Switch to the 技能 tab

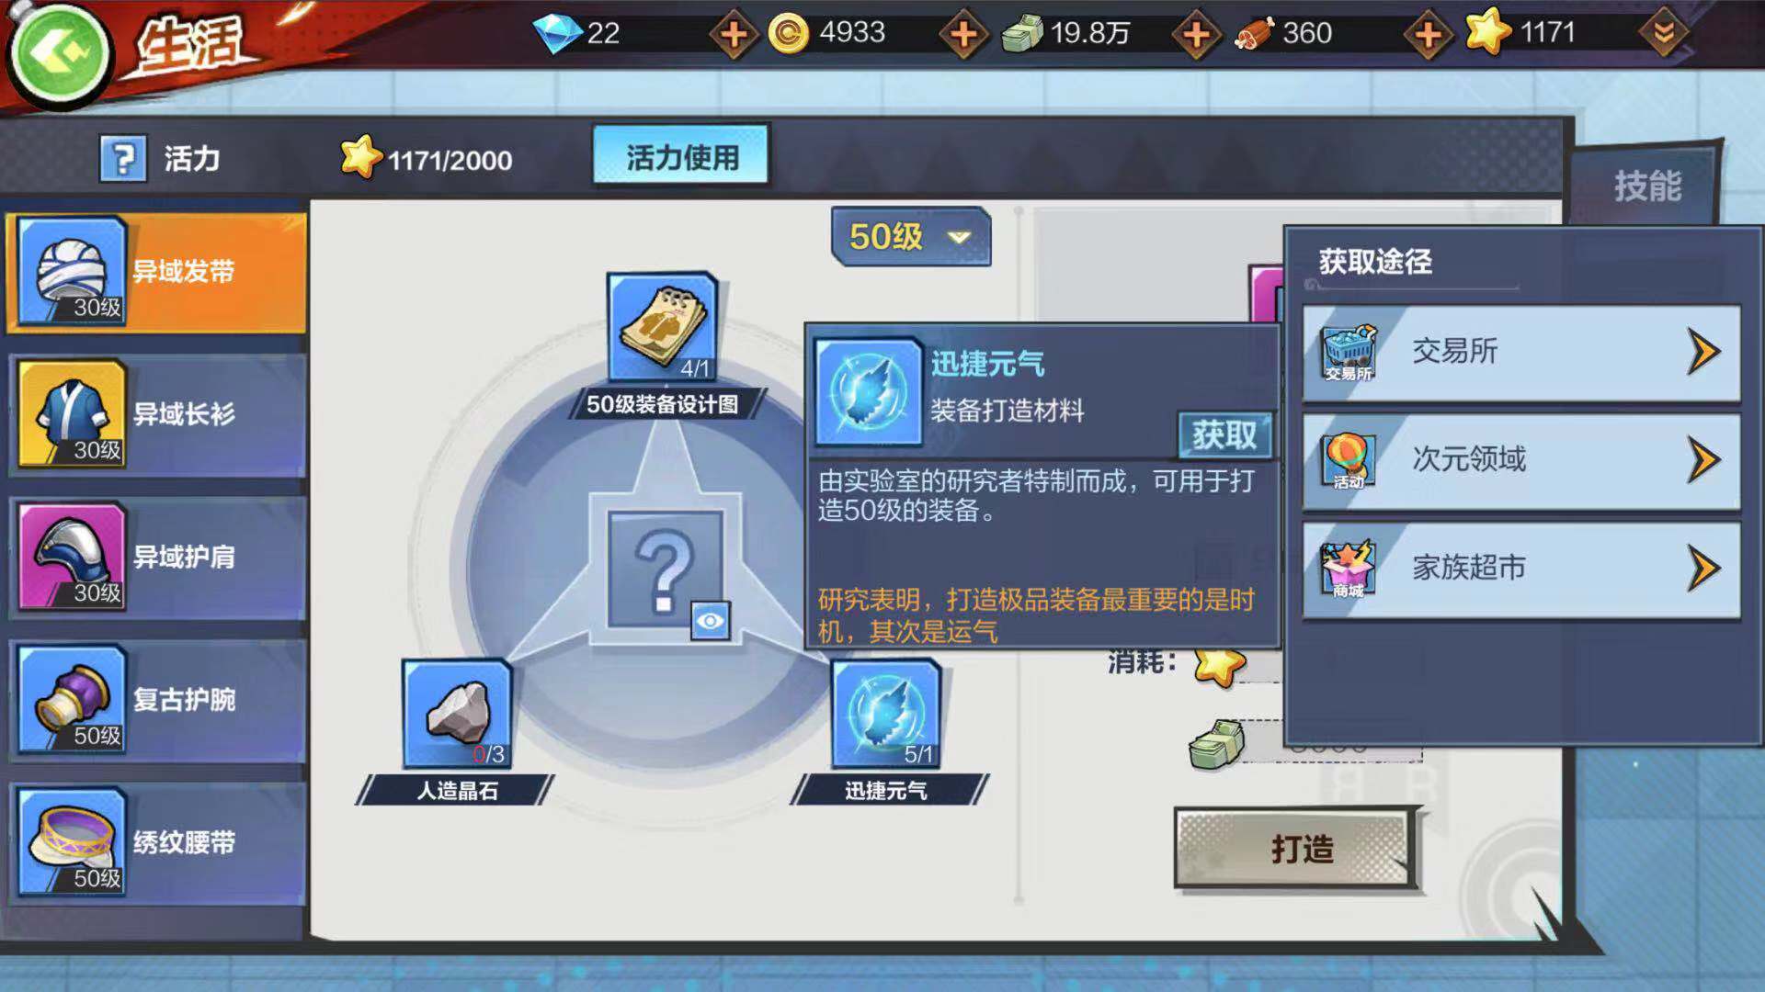tap(1645, 185)
